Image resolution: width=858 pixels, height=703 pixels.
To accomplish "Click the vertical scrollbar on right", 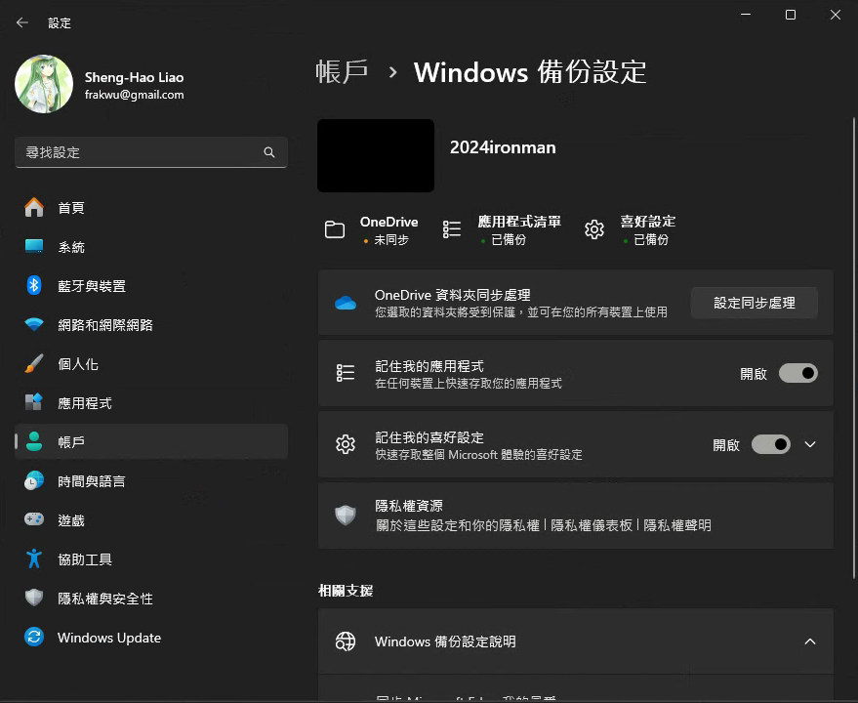I will tap(854, 348).
